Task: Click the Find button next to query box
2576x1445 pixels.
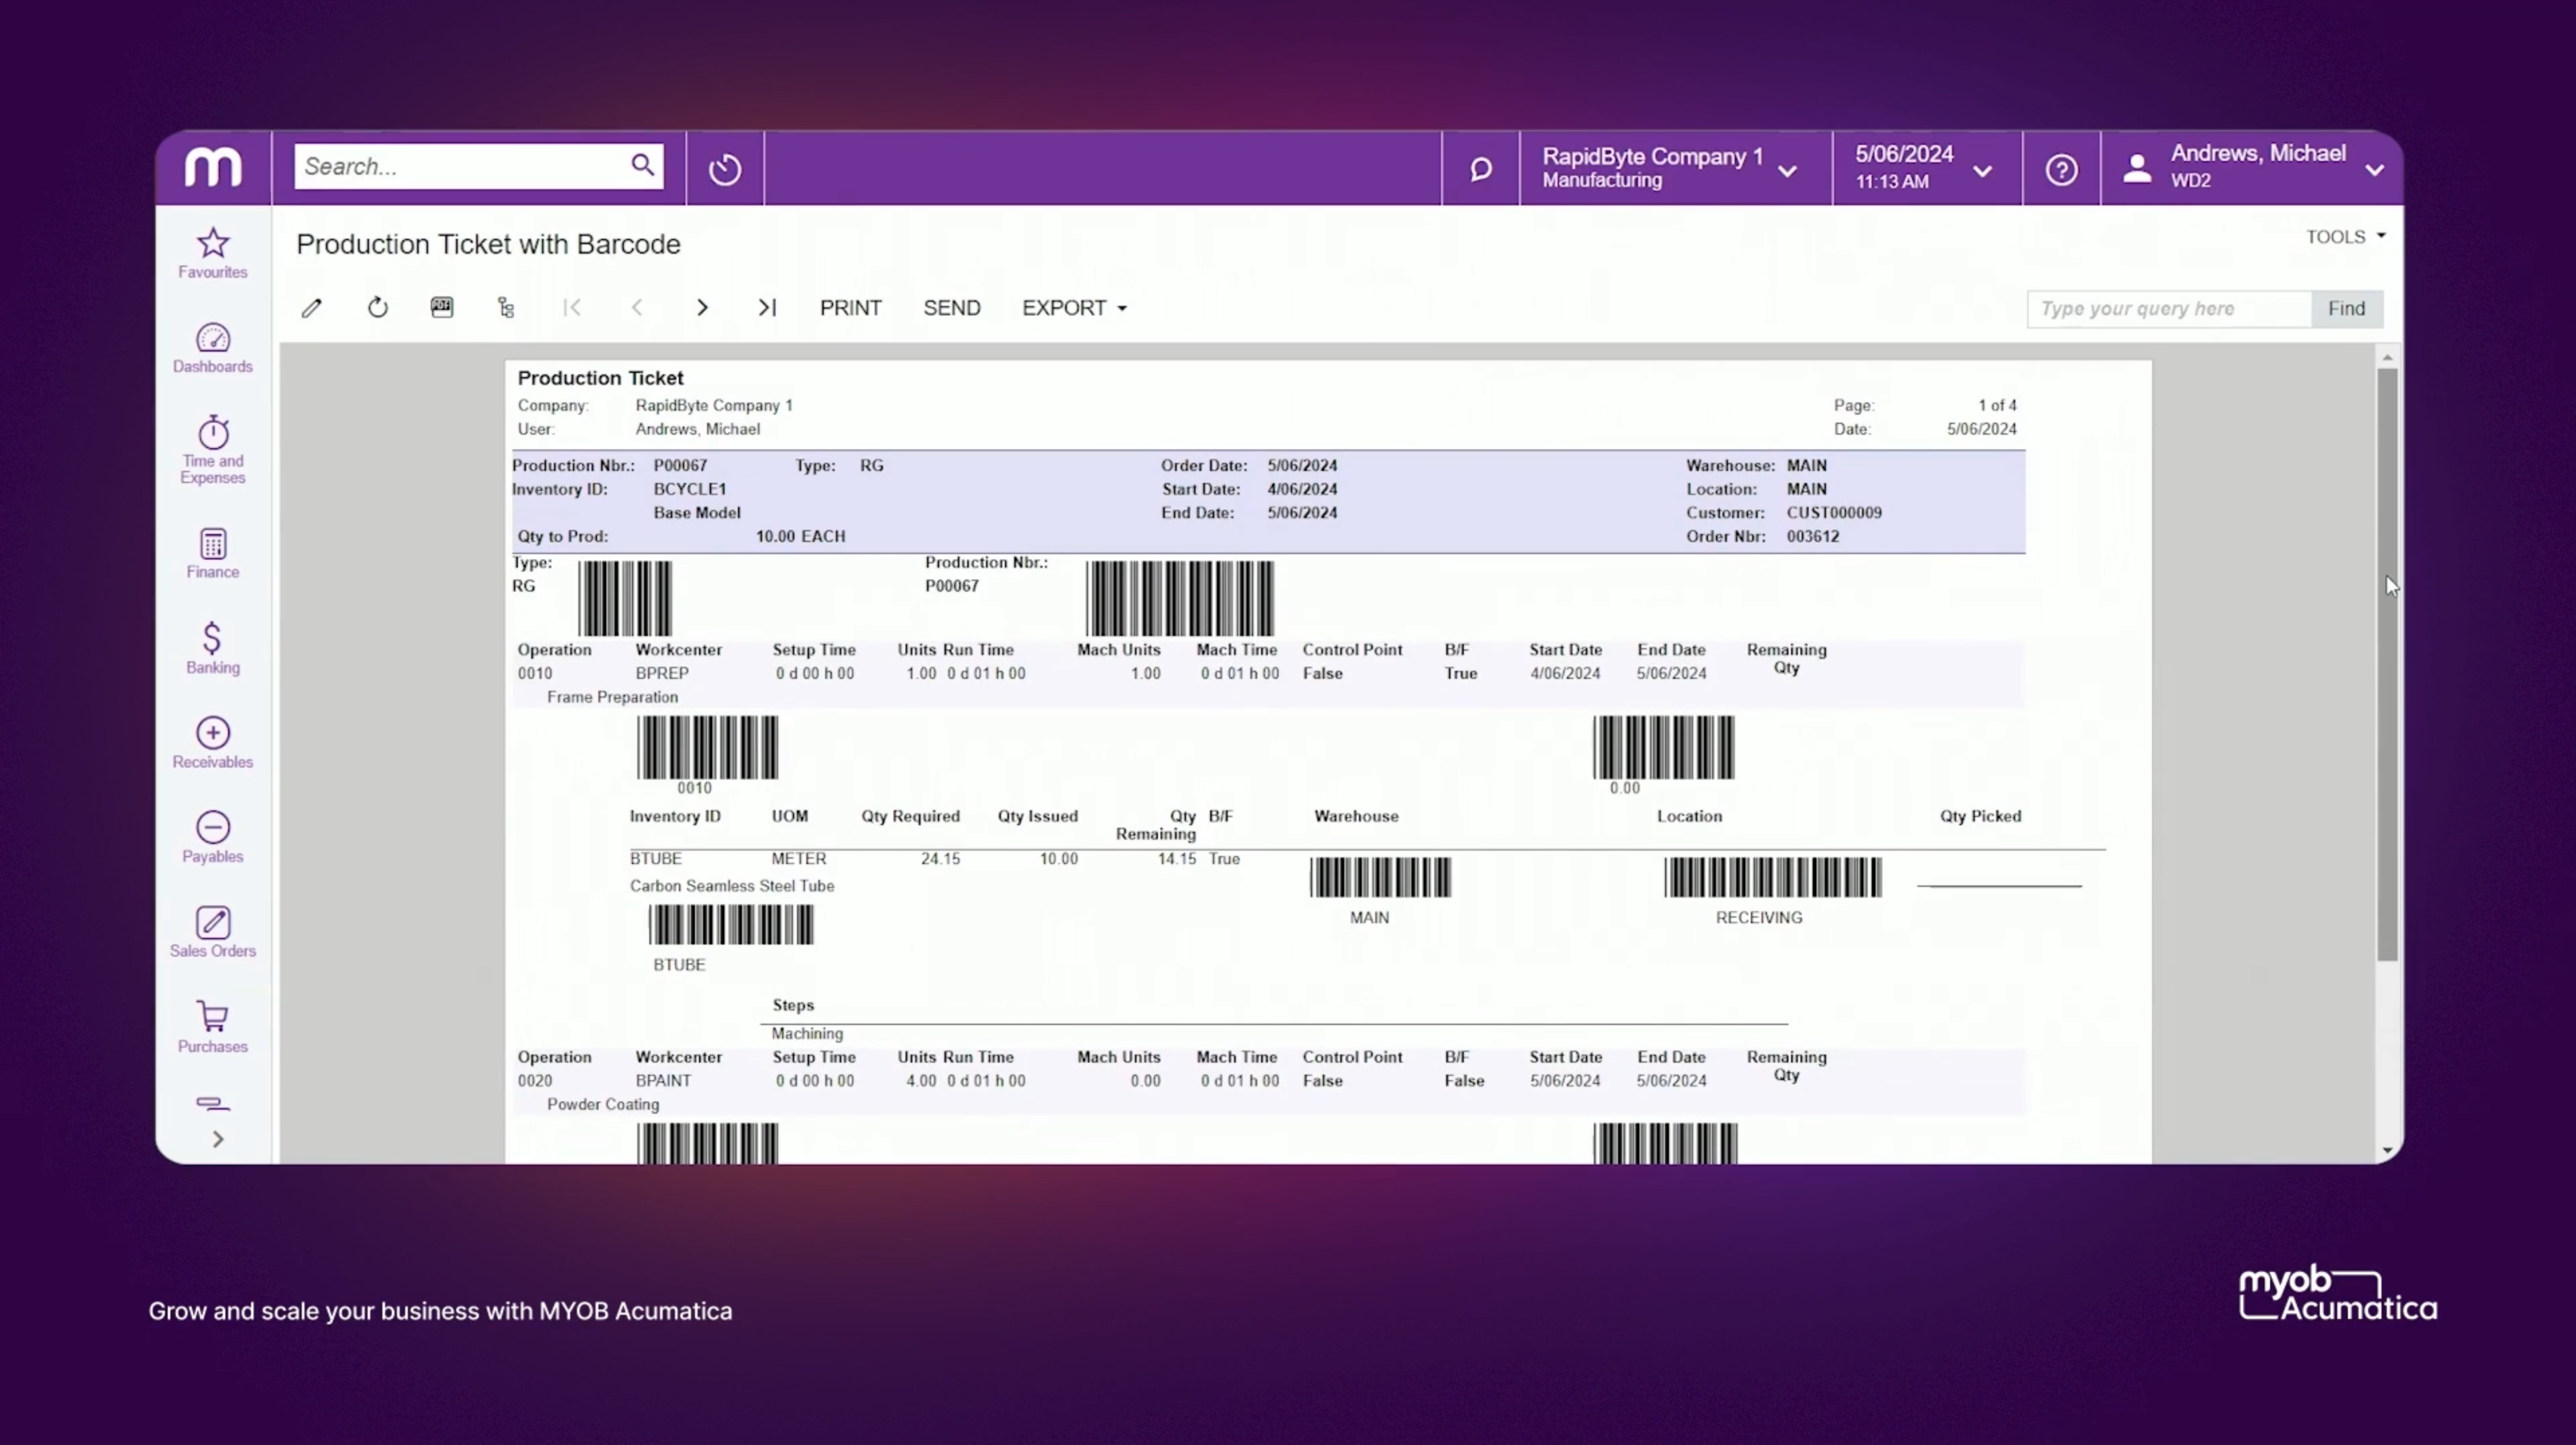Action: 2346,308
